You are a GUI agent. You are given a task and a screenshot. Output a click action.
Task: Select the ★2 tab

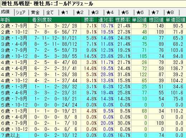point(82,13)
